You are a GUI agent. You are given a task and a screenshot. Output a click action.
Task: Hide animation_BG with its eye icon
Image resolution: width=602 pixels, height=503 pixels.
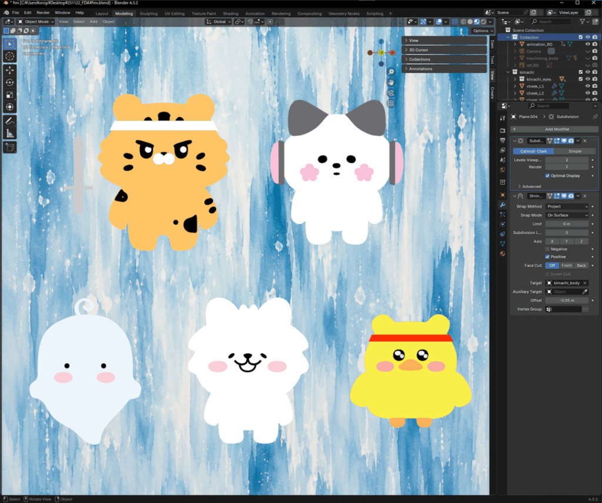(x=587, y=44)
